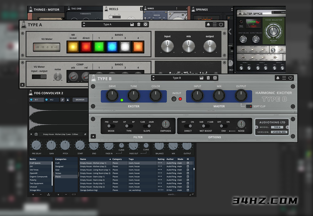
Task: Open Springs preset selector arrows
Action: pos(232,9)
